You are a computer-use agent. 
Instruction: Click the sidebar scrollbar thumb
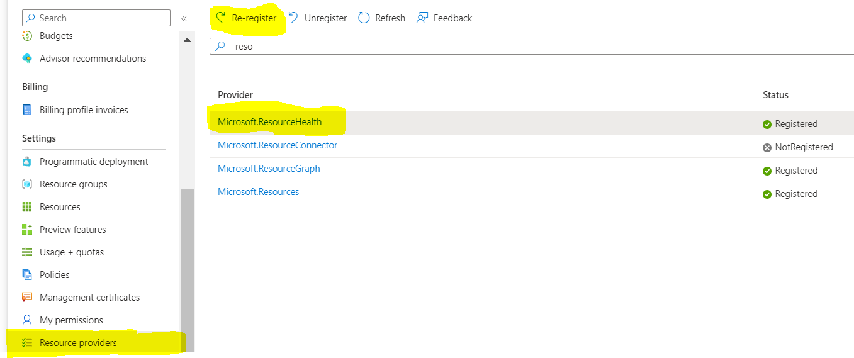click(188, 269)
